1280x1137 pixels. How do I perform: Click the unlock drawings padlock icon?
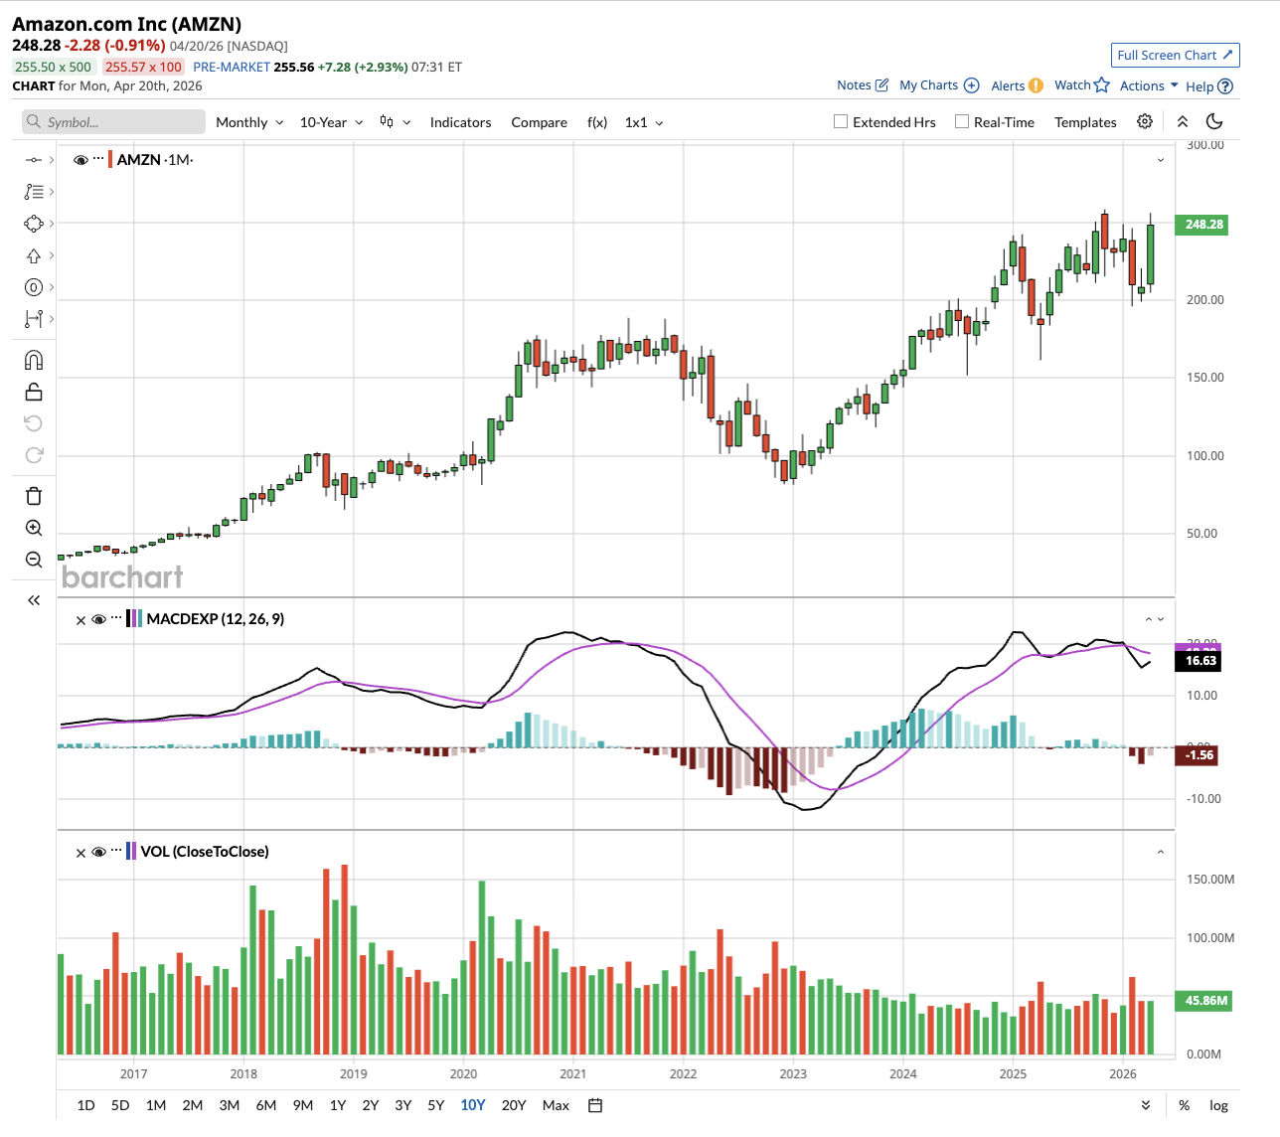click(34, 392)
